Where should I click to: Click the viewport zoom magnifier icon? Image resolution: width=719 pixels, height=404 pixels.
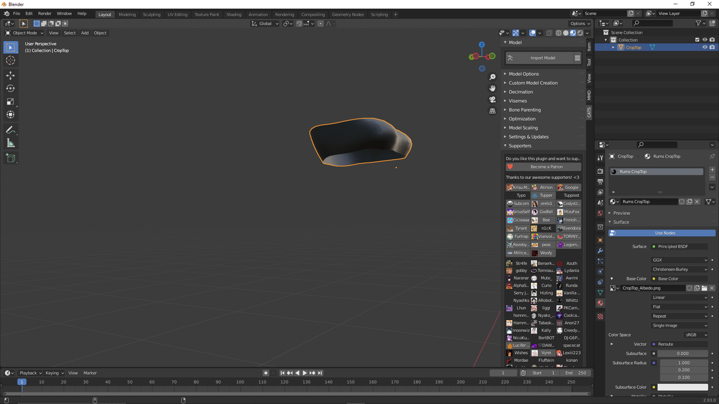[x=492, y=77]
